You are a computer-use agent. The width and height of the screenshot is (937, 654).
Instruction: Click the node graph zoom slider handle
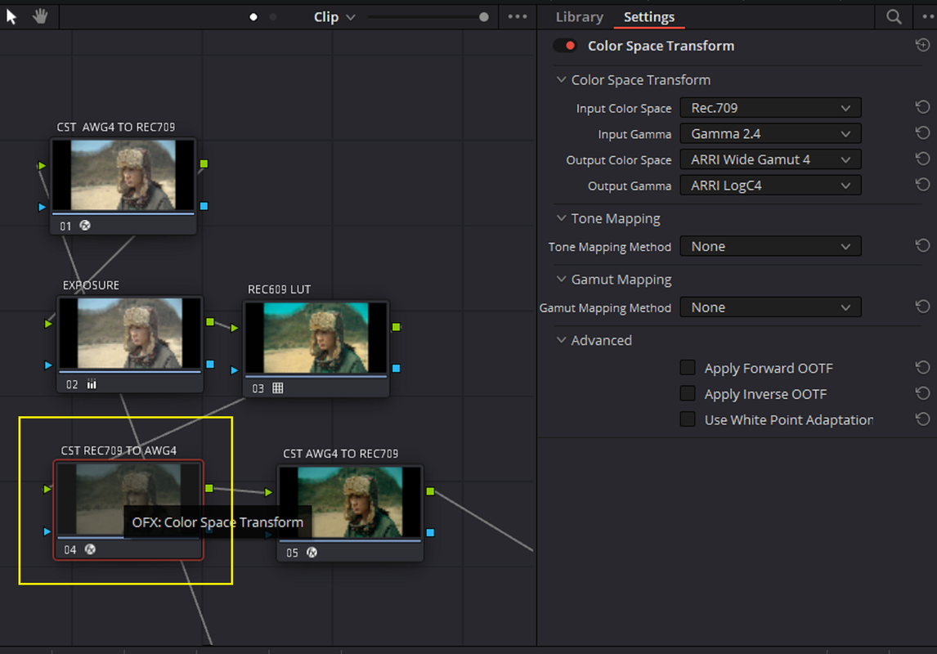point(483,16)
